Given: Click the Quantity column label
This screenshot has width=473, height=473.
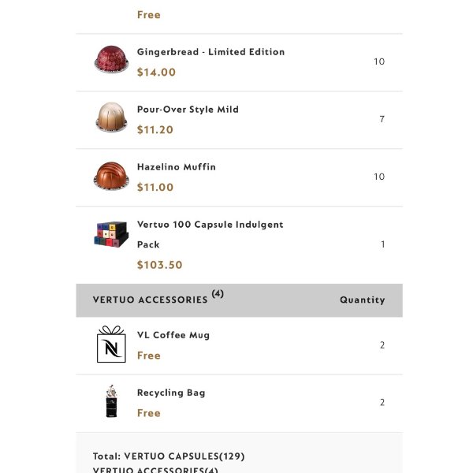Looking at the screenshot, I should (x=363, y=300).
